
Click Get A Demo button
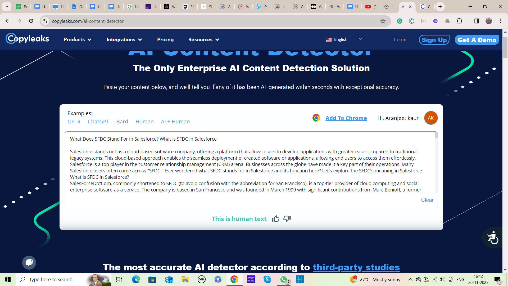pyautogui.click(x=477, y=40)
